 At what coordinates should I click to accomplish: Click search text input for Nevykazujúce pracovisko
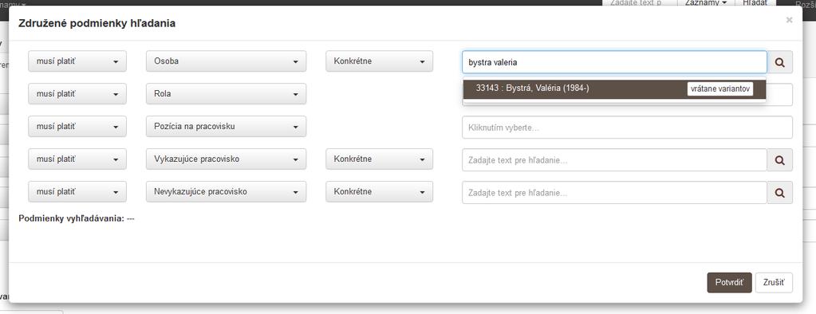pos(615,192)
